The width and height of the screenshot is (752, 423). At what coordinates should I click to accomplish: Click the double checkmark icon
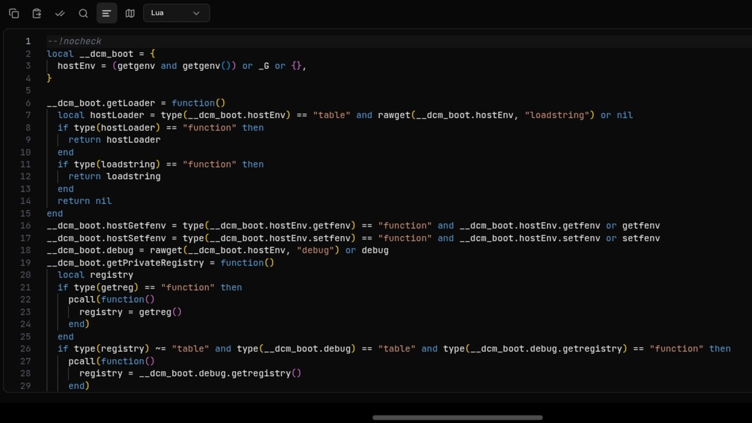[60, 13]
